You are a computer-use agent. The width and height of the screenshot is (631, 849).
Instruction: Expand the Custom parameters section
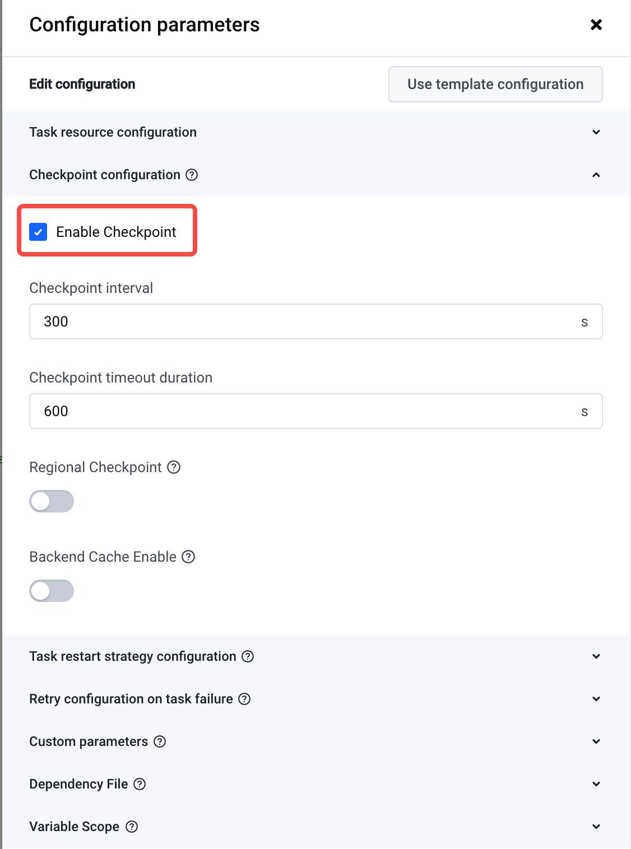click(x=316, y=741)
